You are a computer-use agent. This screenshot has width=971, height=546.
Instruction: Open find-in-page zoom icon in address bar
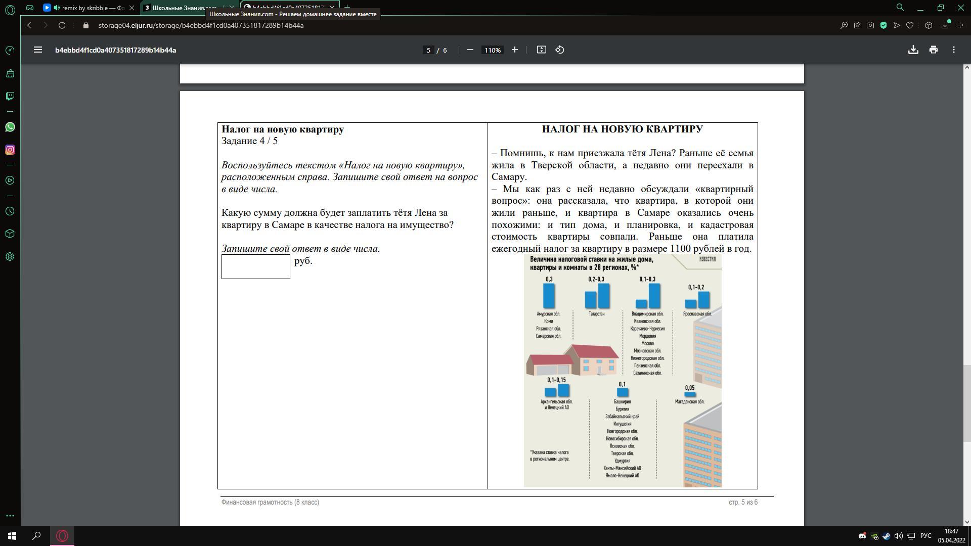tap(844, 25)
